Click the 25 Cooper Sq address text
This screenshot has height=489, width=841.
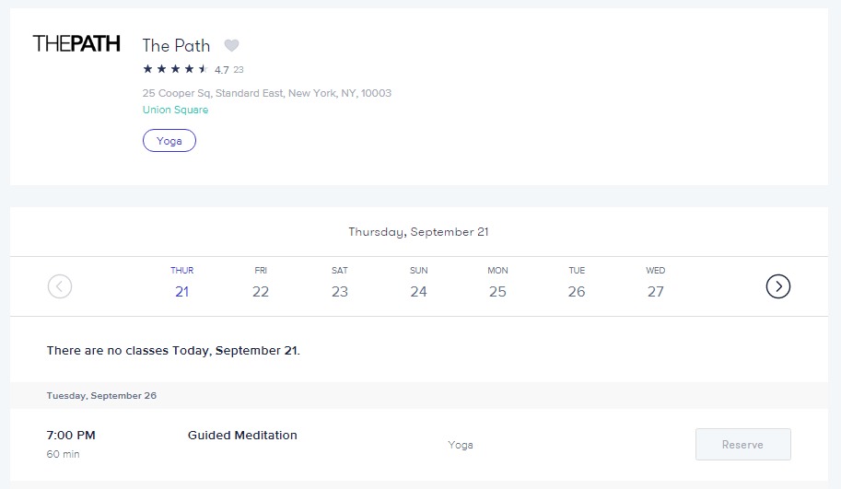pyautogui.click(x=267, y=93)
